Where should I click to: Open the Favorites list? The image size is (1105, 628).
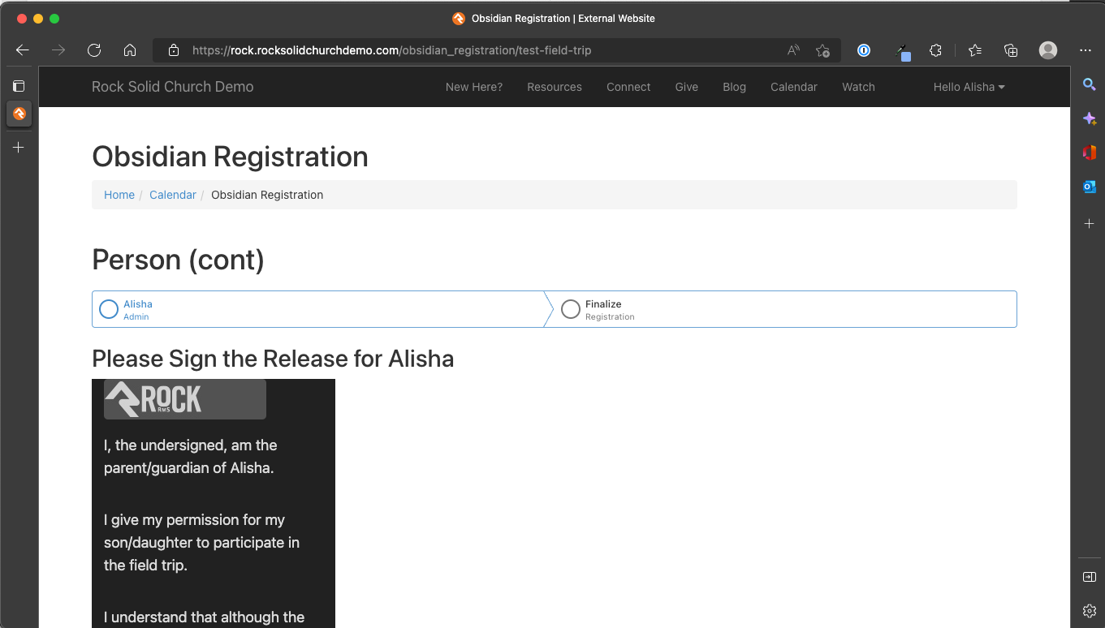[x=975, y=50]
